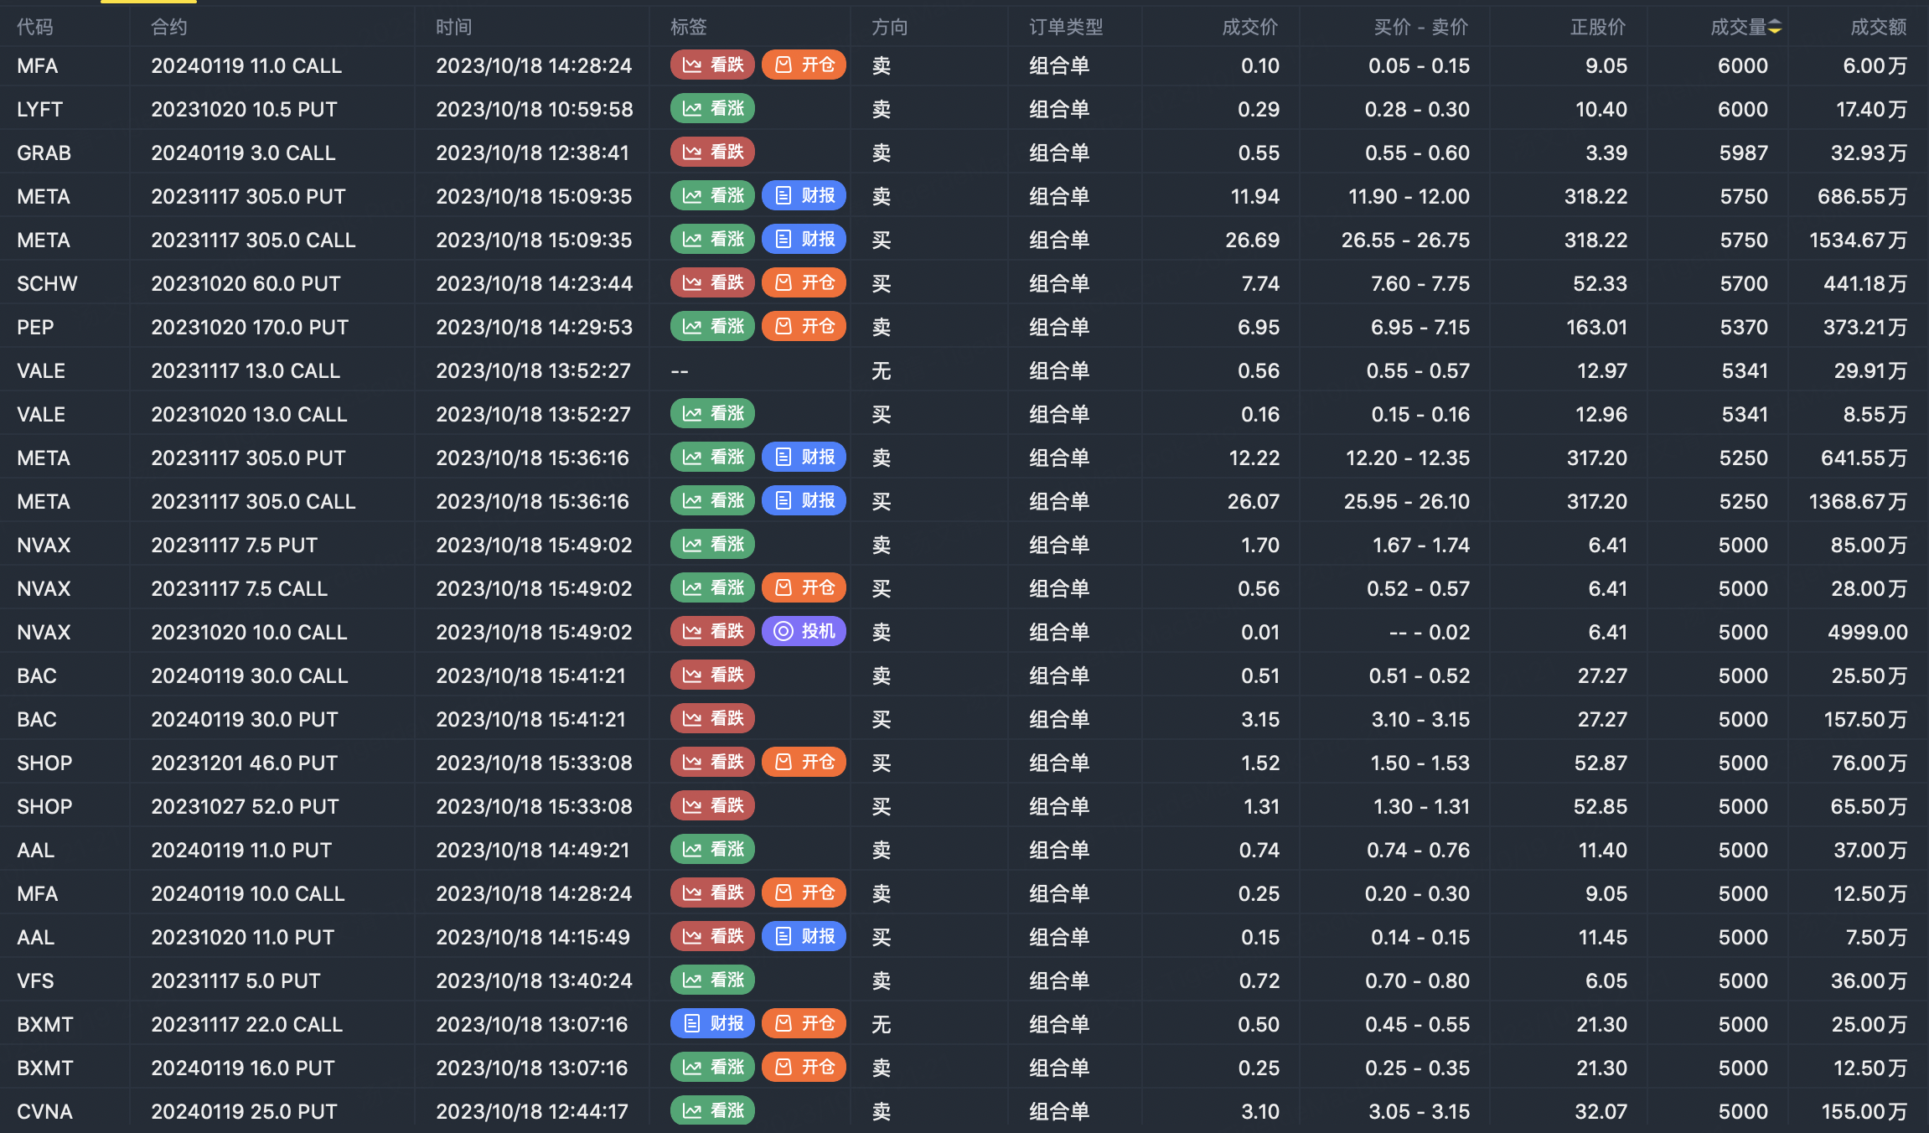Click 看涨 tag in META CALL 15:36:16 row
This screenshot has height=1133, width=1929.
[713, 501]
